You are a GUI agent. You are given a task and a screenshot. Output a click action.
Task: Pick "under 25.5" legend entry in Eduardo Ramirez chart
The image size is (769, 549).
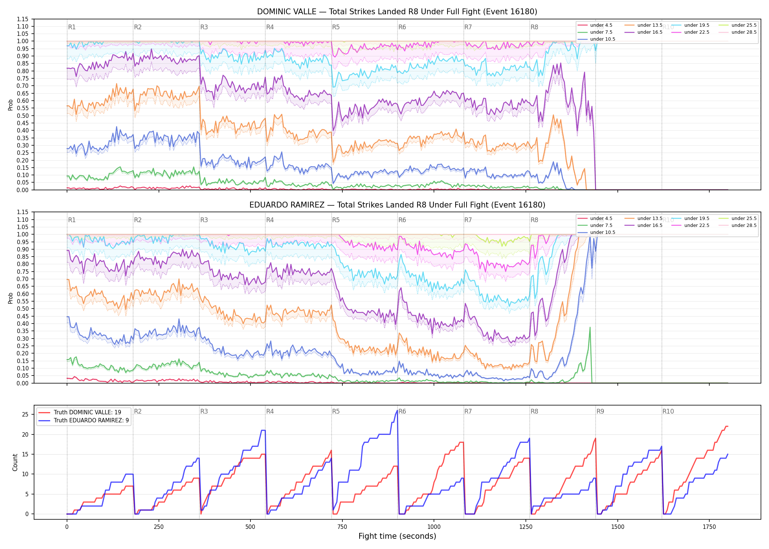coord(738,219)
